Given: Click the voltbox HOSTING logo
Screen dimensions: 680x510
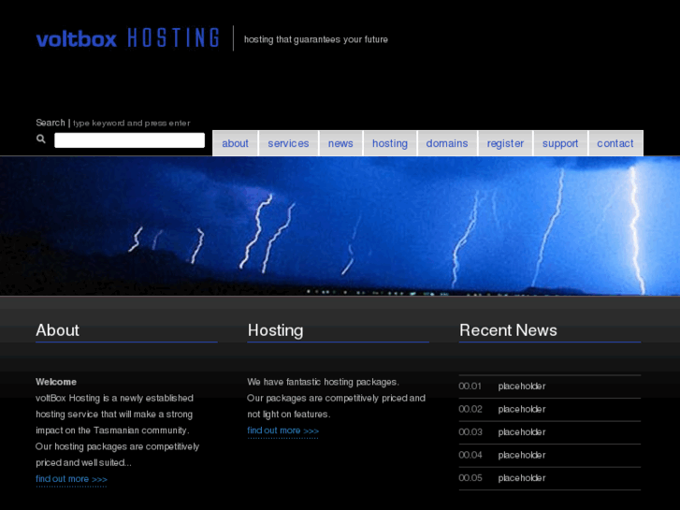Looking at the screenshot, I should 127,38.
